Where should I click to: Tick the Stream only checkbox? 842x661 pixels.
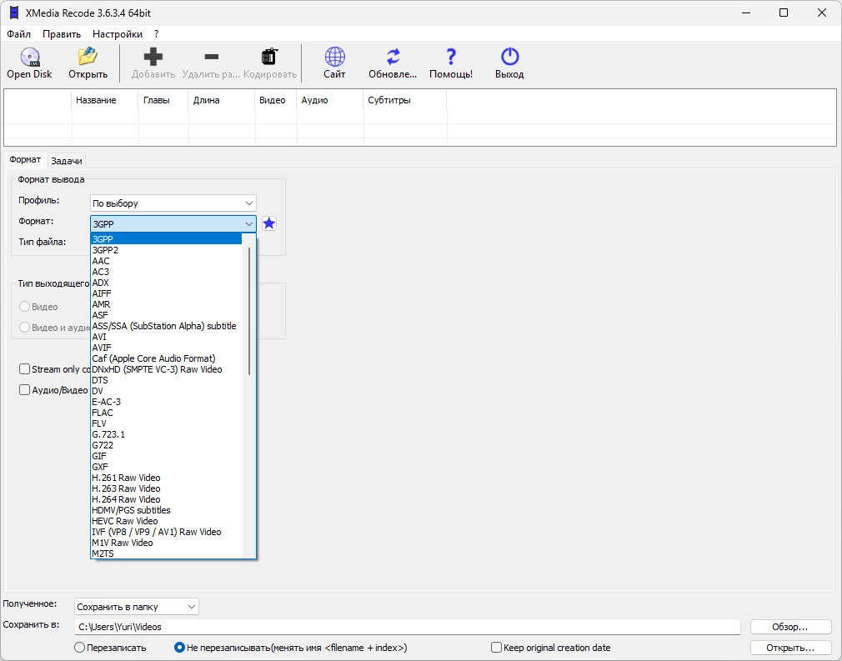24,369
